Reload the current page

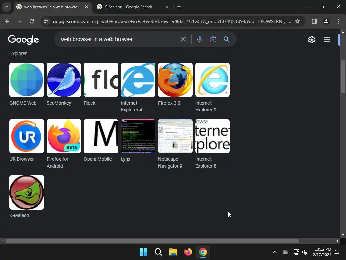pos(32,21)
